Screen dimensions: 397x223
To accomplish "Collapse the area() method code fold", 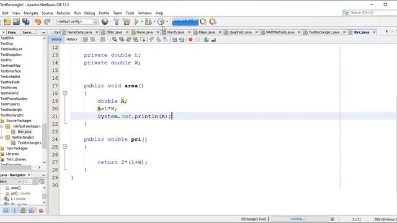I will pos(65,94).
